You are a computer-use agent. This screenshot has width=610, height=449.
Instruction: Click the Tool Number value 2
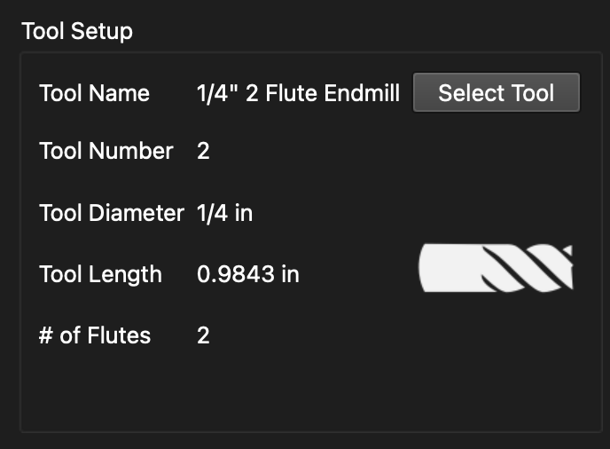coord(203,151)
